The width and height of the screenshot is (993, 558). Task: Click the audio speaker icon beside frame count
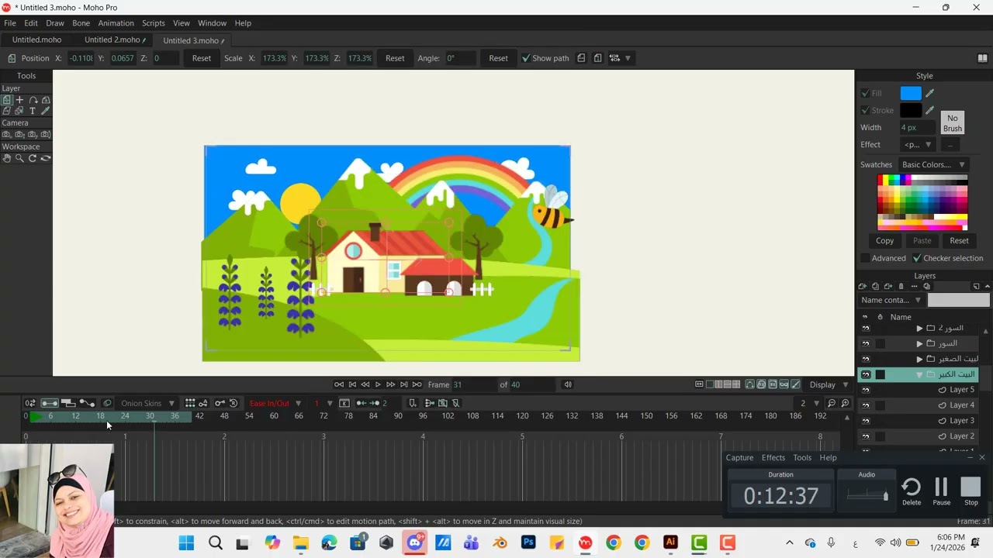tap(568, 384)
